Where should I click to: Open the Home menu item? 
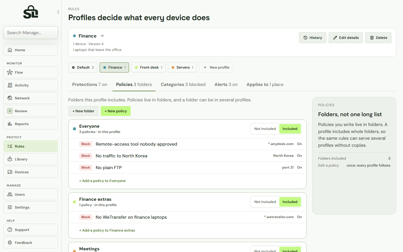coord(31,50)
